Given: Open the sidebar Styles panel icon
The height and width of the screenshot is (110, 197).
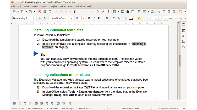Looking at the screenshot, I should click(184, 36).
